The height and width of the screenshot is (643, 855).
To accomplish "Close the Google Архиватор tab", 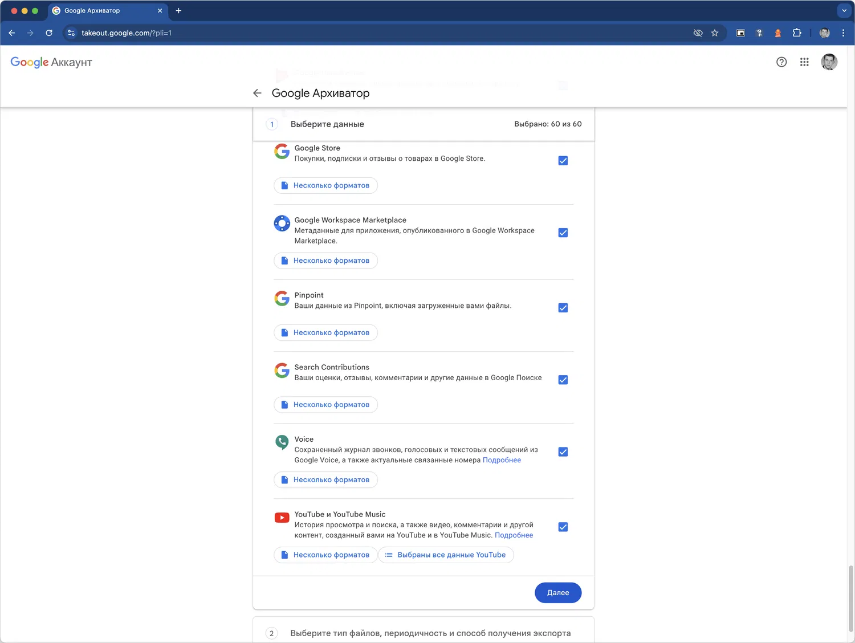I will point(160,11).
